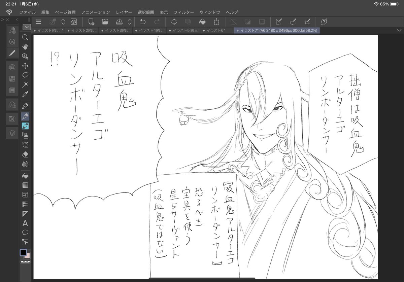The width and height of the screenshot is (404, 282).
Task: Open Clip Studio support help icon
Action: 325,22
